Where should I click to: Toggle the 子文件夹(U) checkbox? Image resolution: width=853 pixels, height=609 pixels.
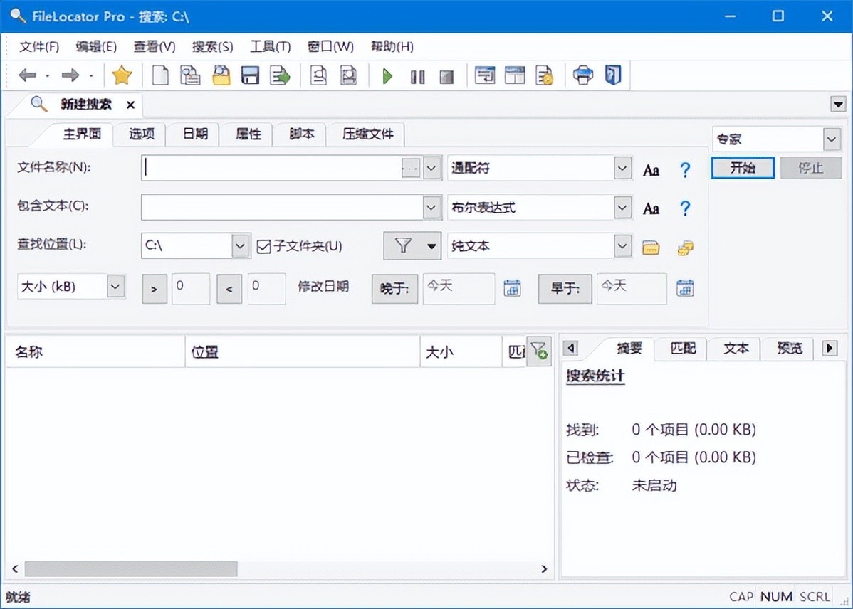pos(264,246)
